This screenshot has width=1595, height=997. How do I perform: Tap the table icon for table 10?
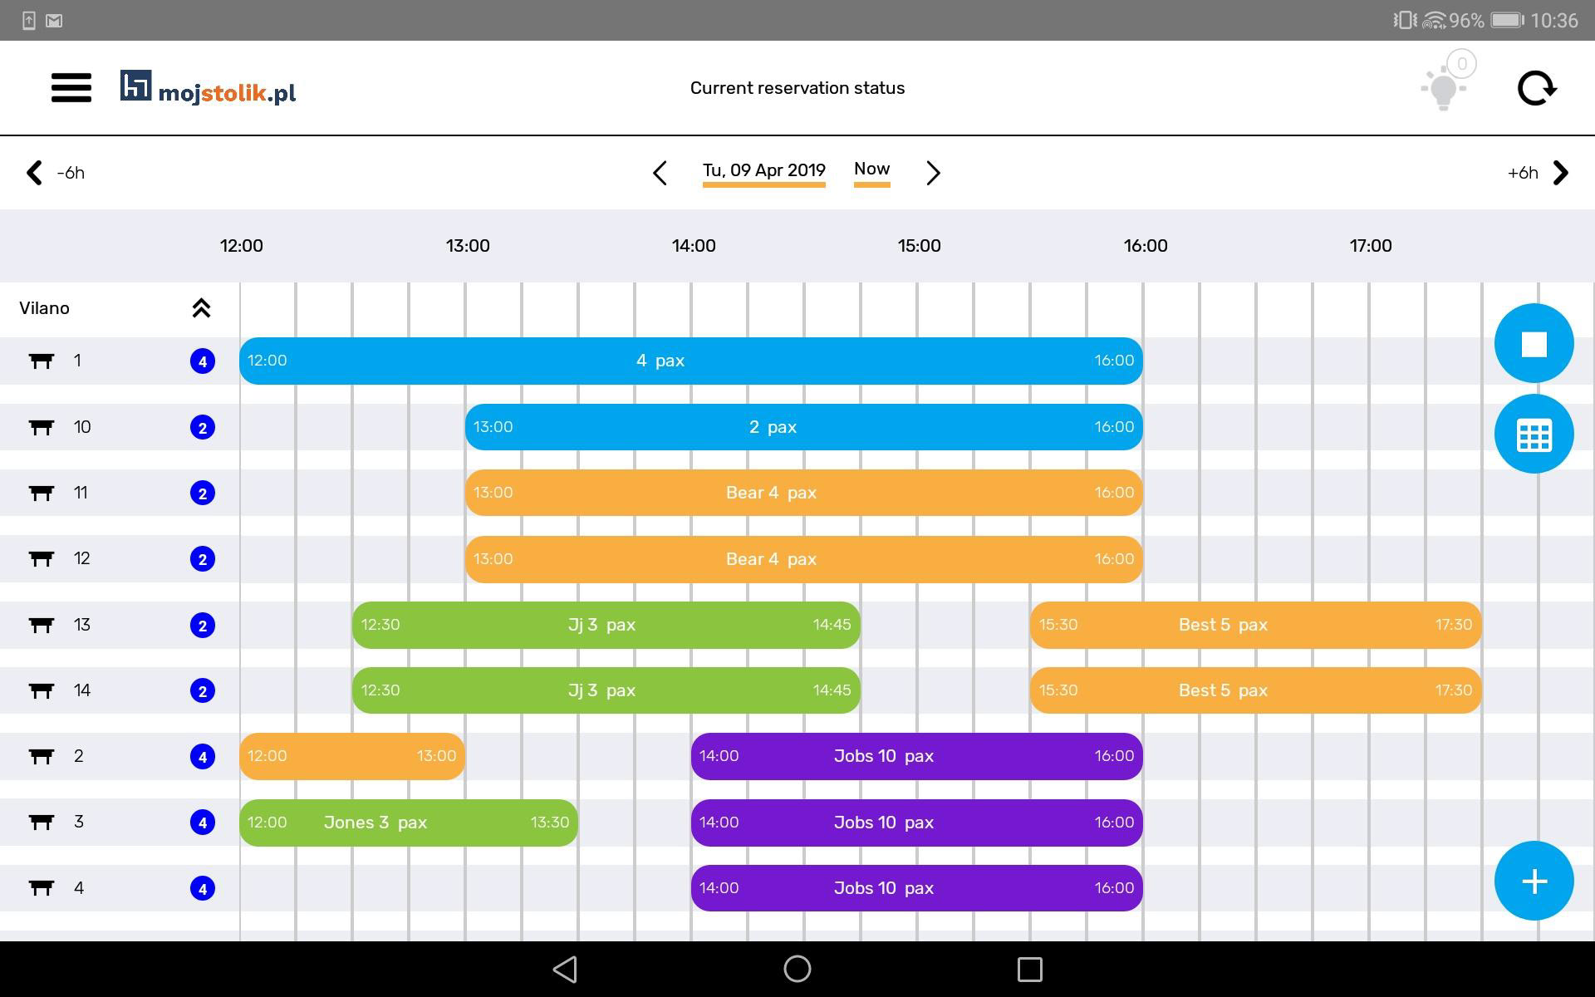click(42, 427)
